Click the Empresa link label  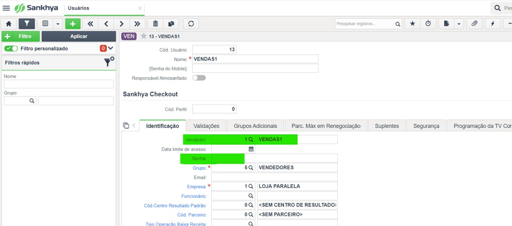(x=197, y=186)
